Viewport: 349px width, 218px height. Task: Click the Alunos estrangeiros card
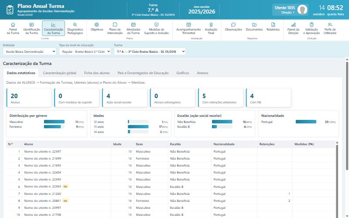point(173,98)
